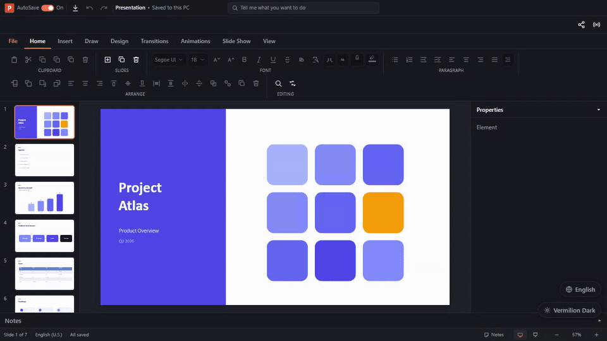The width and height of the screenshot is (607, 341).
Task: Click the Cut scissors icon
Action: [x=28, y=59]
